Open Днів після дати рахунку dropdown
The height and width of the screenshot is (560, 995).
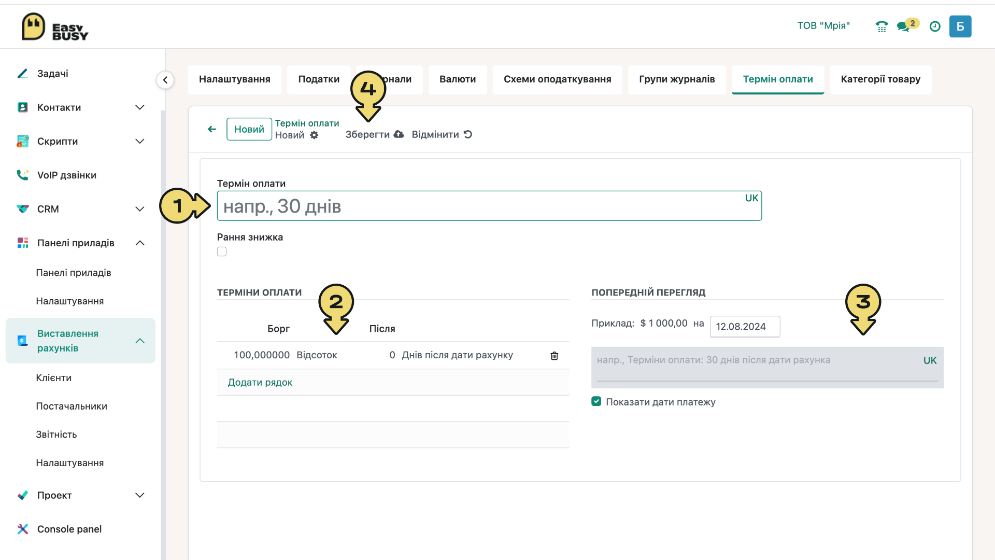pos(458,355)
